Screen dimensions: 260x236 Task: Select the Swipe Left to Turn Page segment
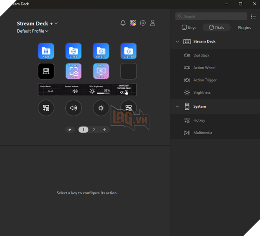click(x=124, y=90)
